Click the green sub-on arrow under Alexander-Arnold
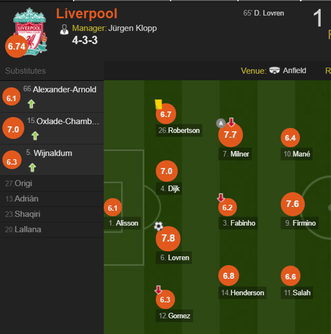The width and height of the screenshot is (331, 334). 31,104
